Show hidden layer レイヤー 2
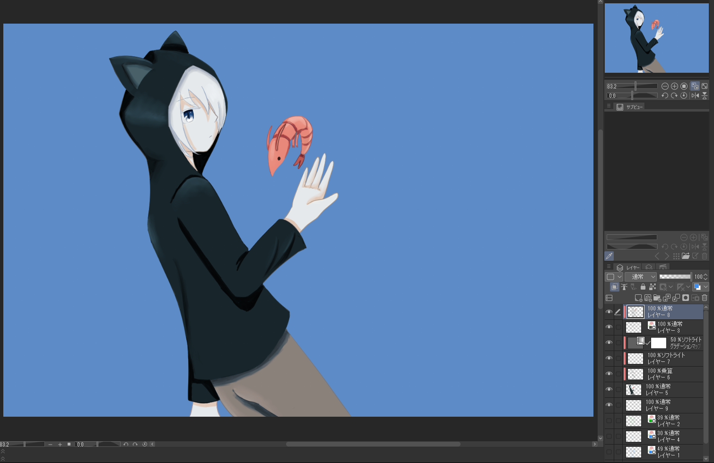The image size is (714, 463). [609, 421]
